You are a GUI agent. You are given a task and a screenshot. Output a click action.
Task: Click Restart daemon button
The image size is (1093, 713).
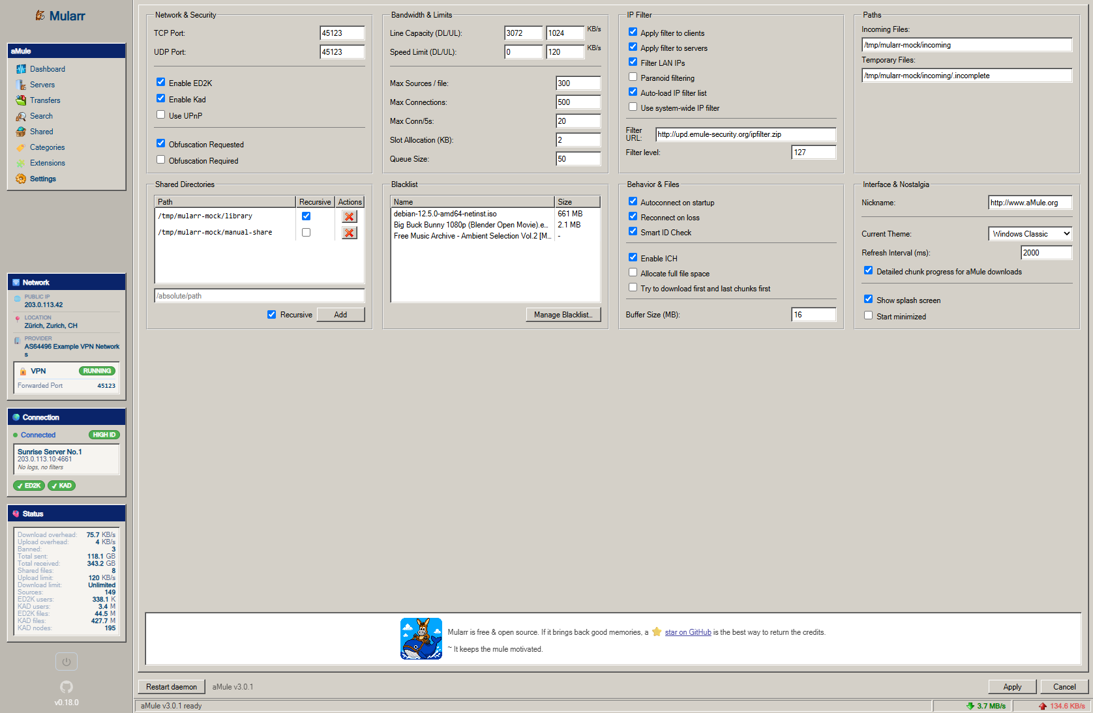pyautogui.click(x=172, y=687)
